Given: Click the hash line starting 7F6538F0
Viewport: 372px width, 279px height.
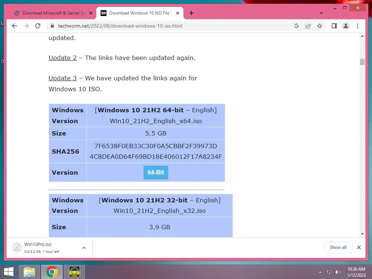Looking at the screenshot, I should pos(155,146).
